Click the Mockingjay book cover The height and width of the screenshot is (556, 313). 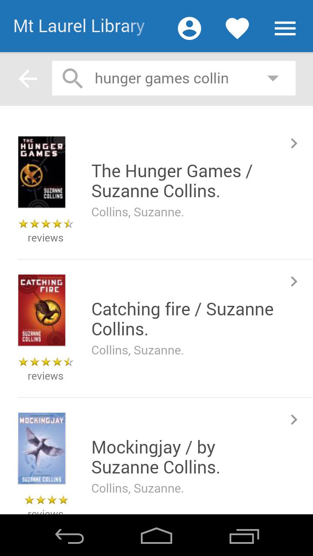click(x=42, y=449)
